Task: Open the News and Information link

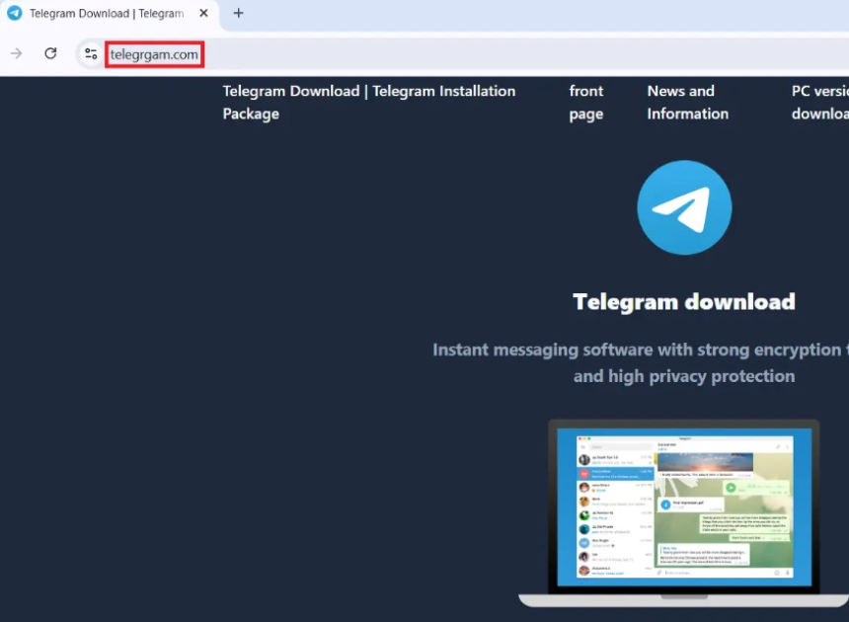Action: click(687, 102)
